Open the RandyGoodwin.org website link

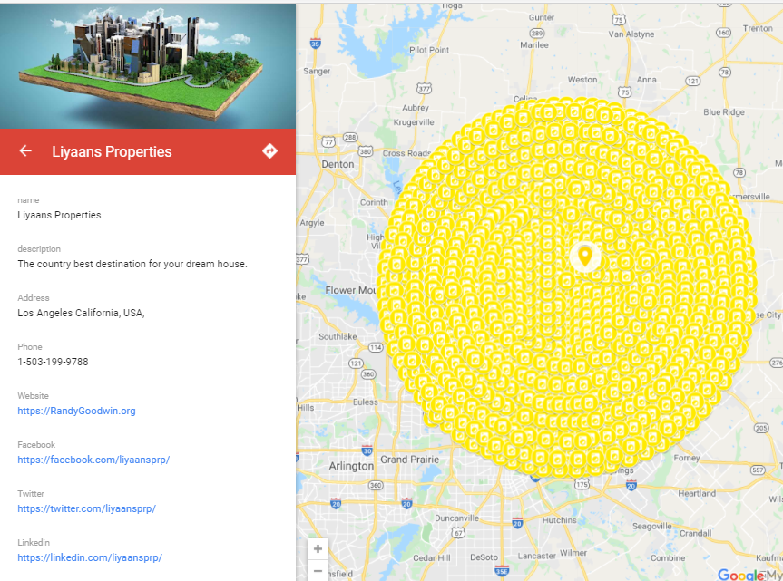tap(76, 411)
